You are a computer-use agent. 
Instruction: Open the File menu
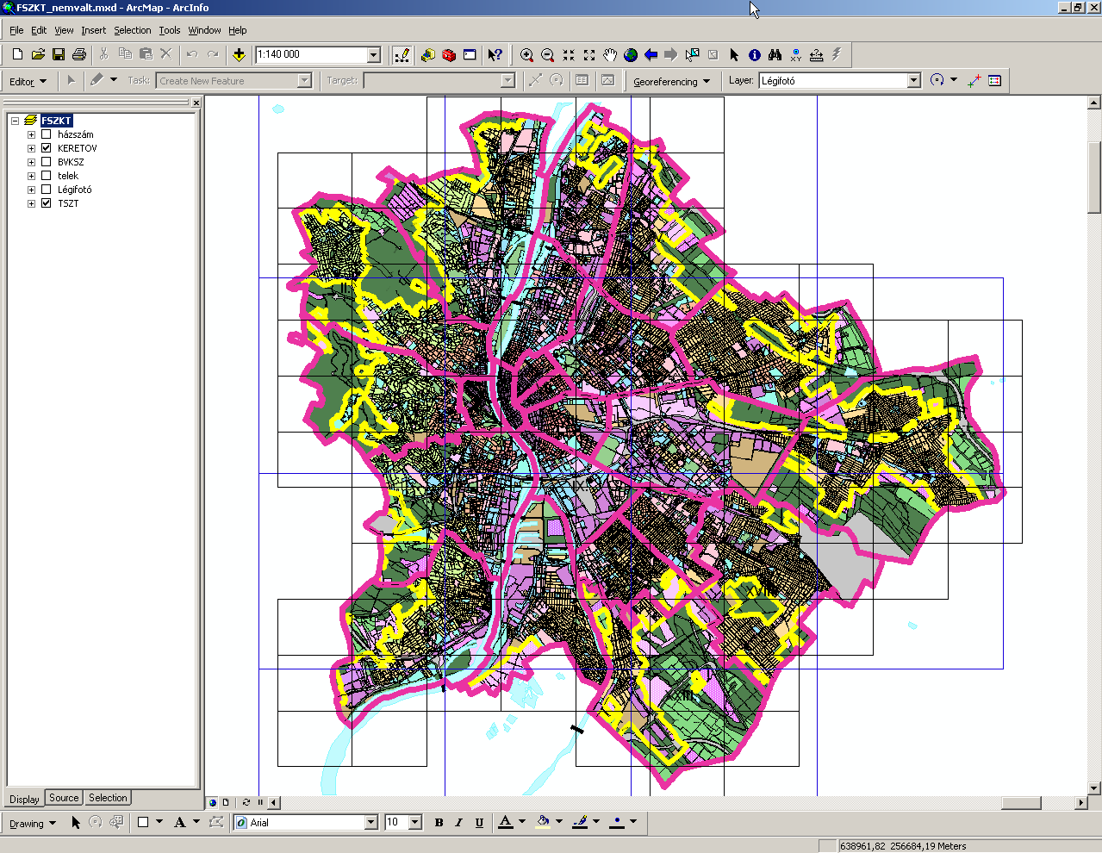[16, 30]
